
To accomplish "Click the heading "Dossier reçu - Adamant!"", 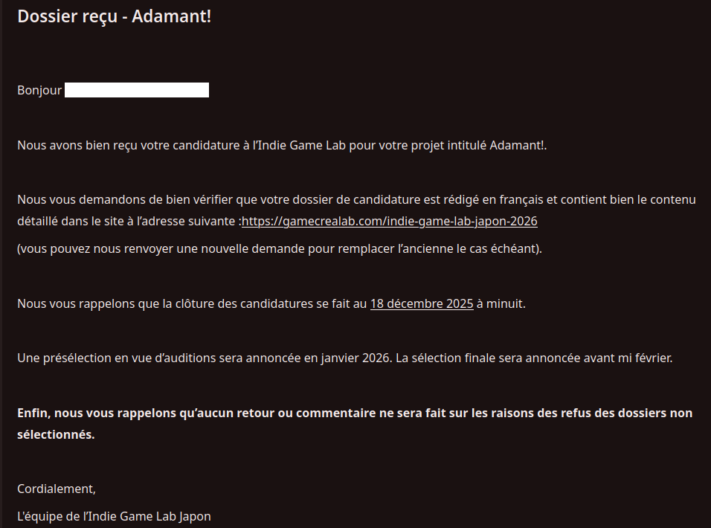I will pos(114,16).
